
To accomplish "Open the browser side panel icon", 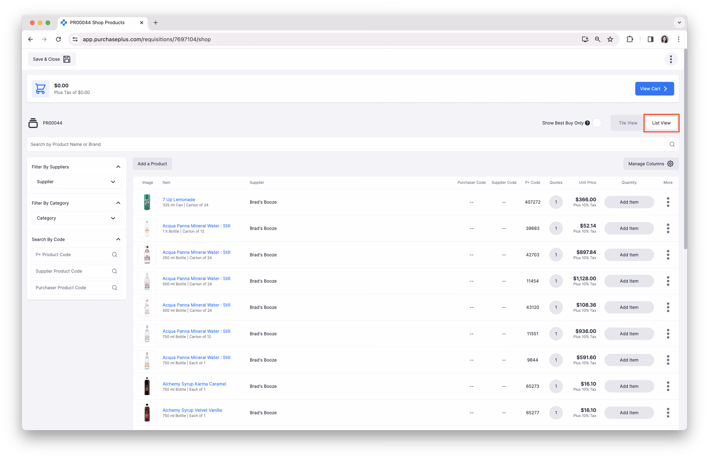I will [x=650, y=39].
